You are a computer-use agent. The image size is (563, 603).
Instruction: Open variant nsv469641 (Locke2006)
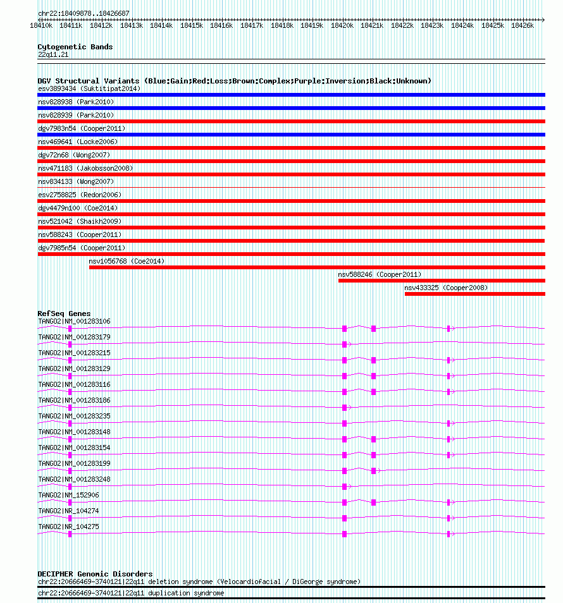click(x=78, y=142)
